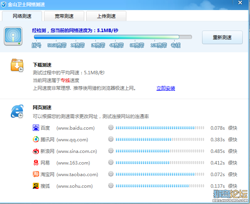Open settings gear for the sohu.com row
The height and width of the screenshot is (204, 250).
pyautogui.click(x=111, y=186)
